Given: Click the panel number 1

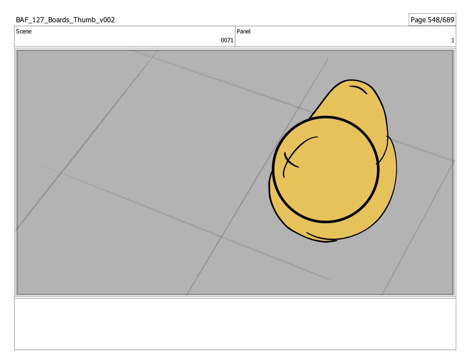Looking at the screenshot, I should click(x=452, y=40).
